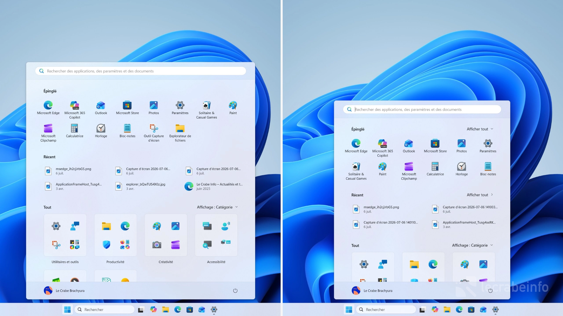Launch Microsoft Clipchamp in the right Start menu

pyautogui.click(x=409, y=171)
